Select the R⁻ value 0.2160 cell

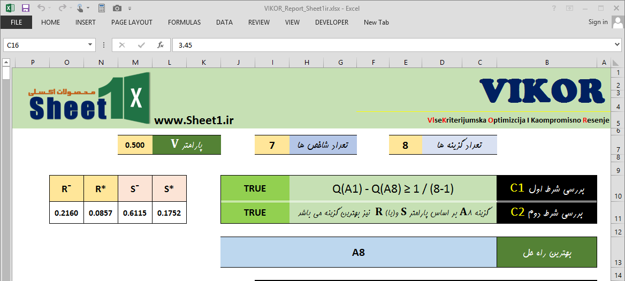(66, 213)
